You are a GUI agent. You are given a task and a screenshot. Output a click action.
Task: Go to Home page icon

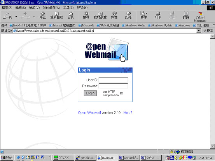tap(71, 15)
